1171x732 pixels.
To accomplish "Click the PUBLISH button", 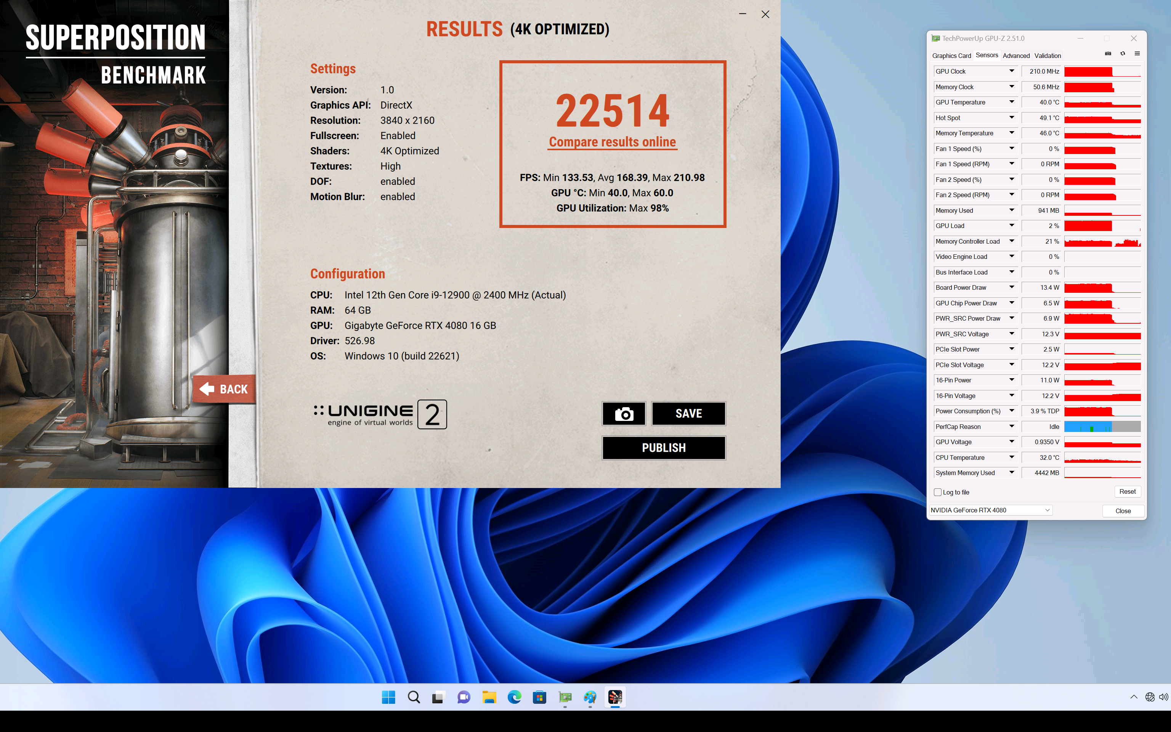I will [x=664, y=448].
